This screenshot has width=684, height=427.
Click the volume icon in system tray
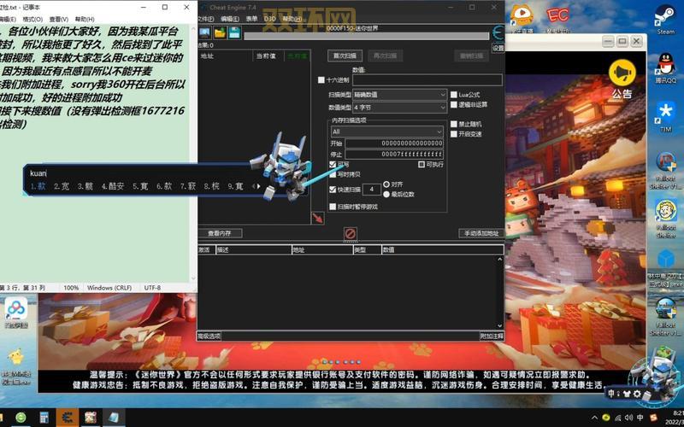(629, 418)
